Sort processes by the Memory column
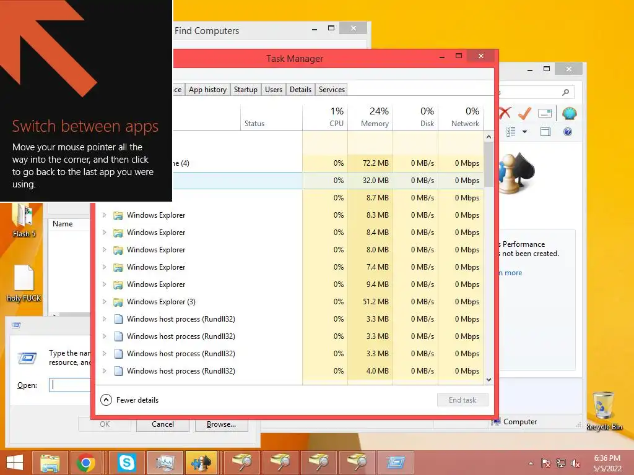634x475 pixels. click(x=370, y=117)
